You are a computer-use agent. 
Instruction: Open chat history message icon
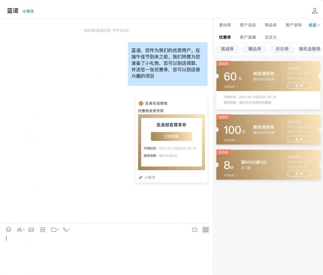coord(194,230)
